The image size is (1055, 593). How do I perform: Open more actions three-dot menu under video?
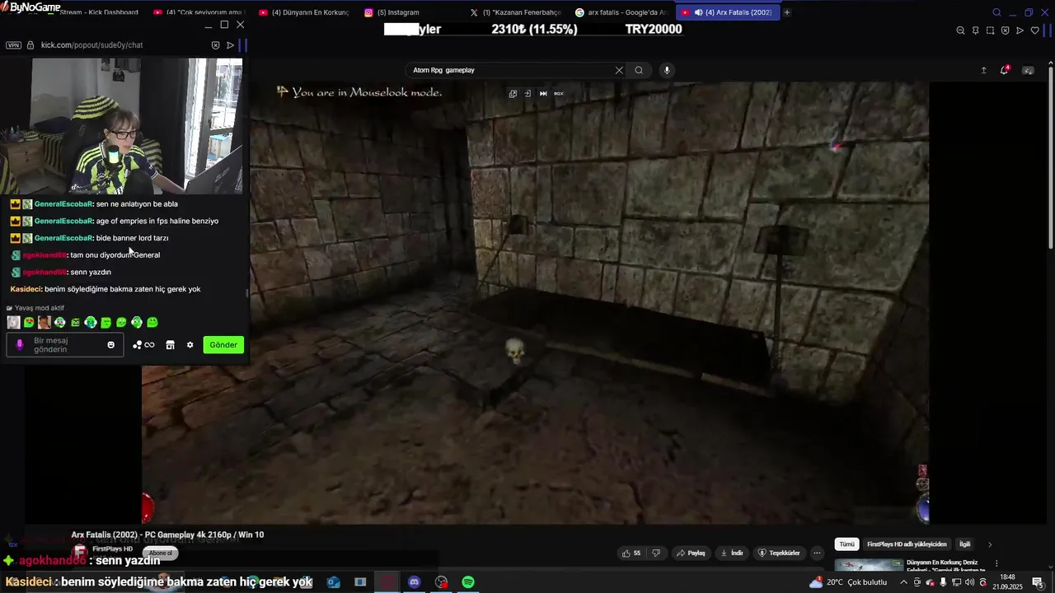(x=817, y=553)
